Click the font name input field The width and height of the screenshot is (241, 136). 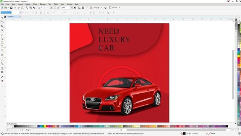pos(10,12)
